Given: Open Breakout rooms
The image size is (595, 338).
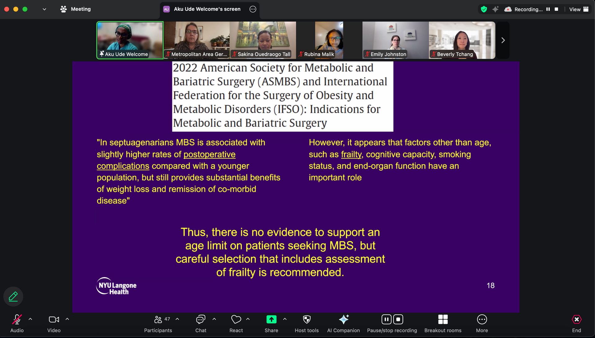Looking at the screenshot, I should [443, 323].
